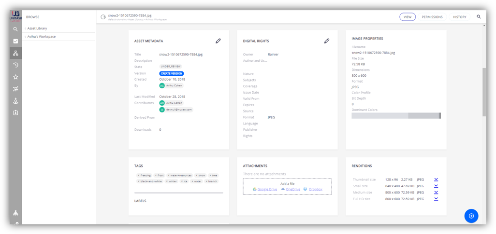Click the search icon in the top bar
The image size is (496, 234).
click(x=479, y=17)
